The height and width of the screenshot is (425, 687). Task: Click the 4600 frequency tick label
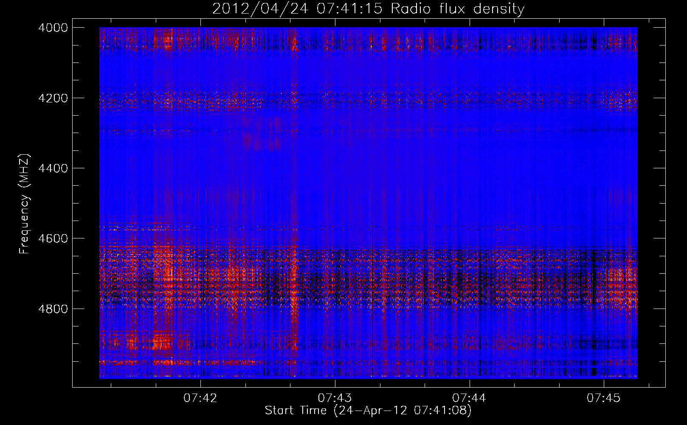pos(53,238)
